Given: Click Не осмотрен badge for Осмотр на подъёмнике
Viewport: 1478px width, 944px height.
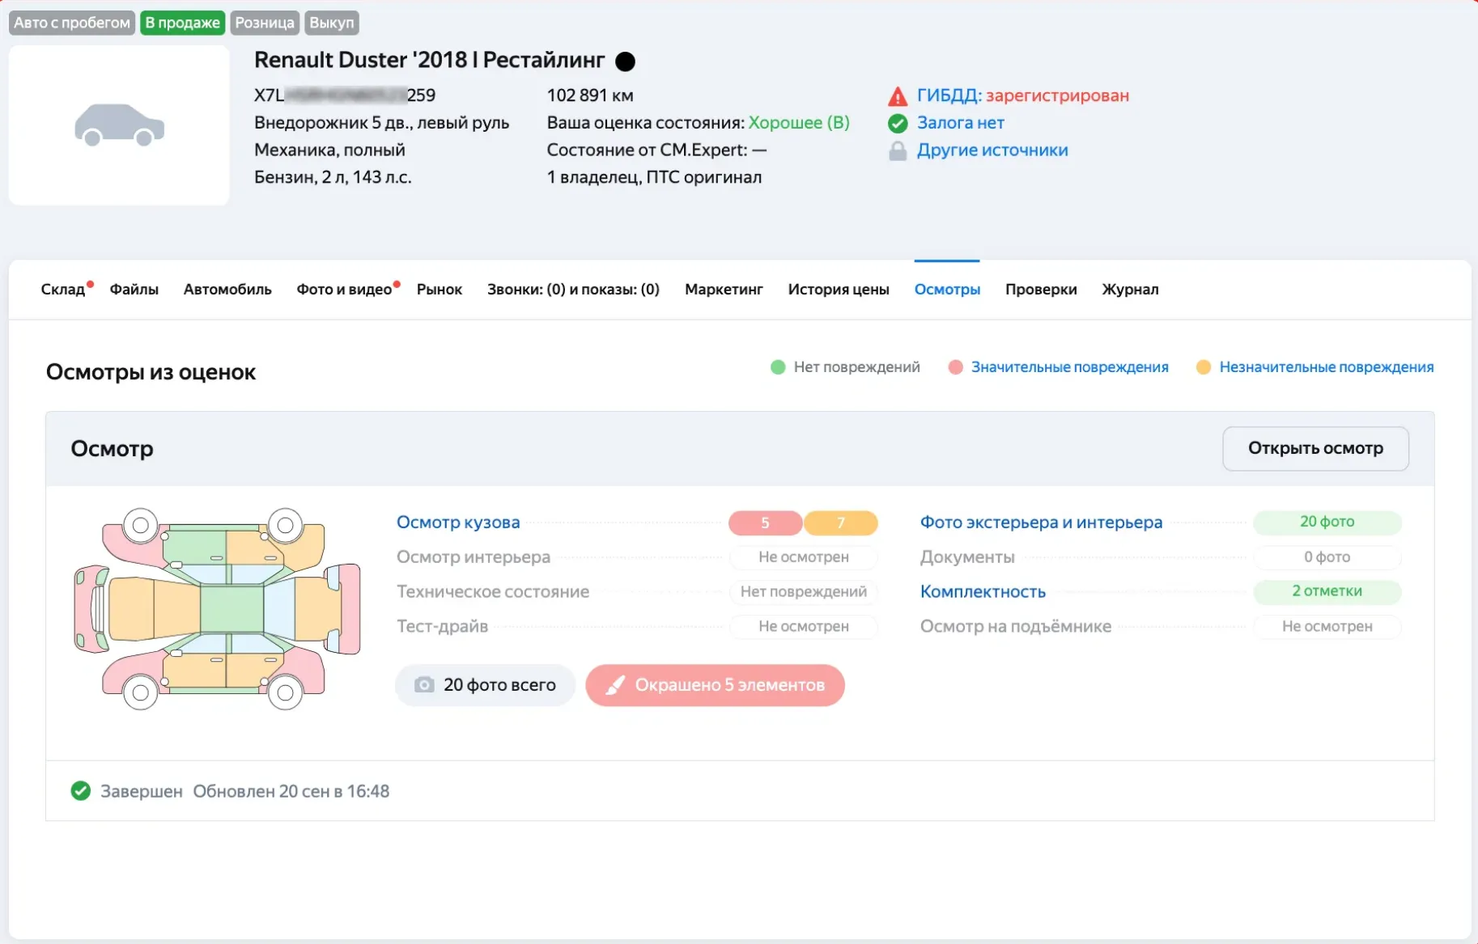Looking at the screenshot, I should 1327,626.
